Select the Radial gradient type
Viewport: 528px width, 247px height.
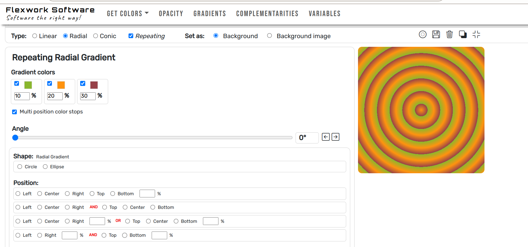(65, 36)
